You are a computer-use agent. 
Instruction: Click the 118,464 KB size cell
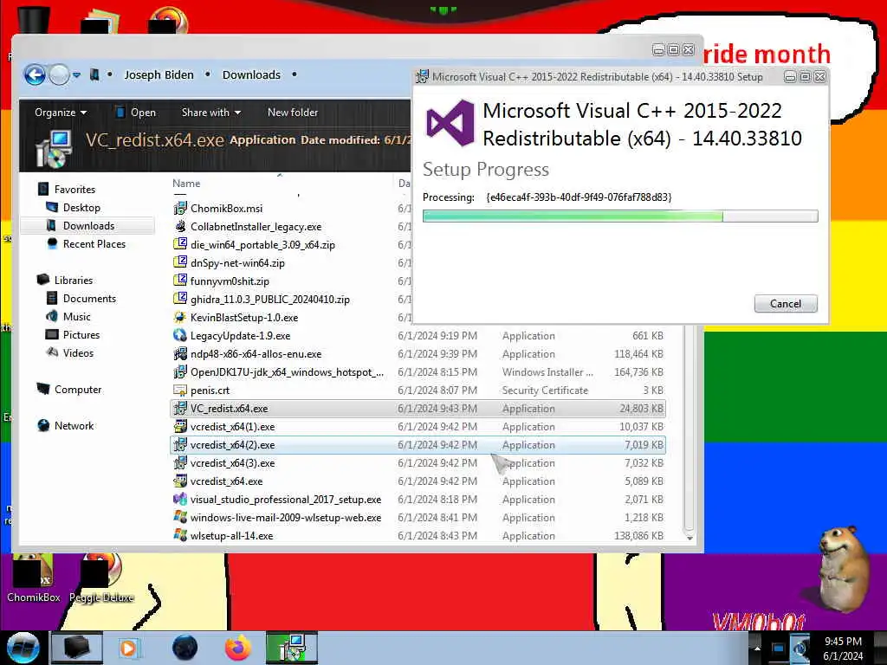(x=638, y=353)
